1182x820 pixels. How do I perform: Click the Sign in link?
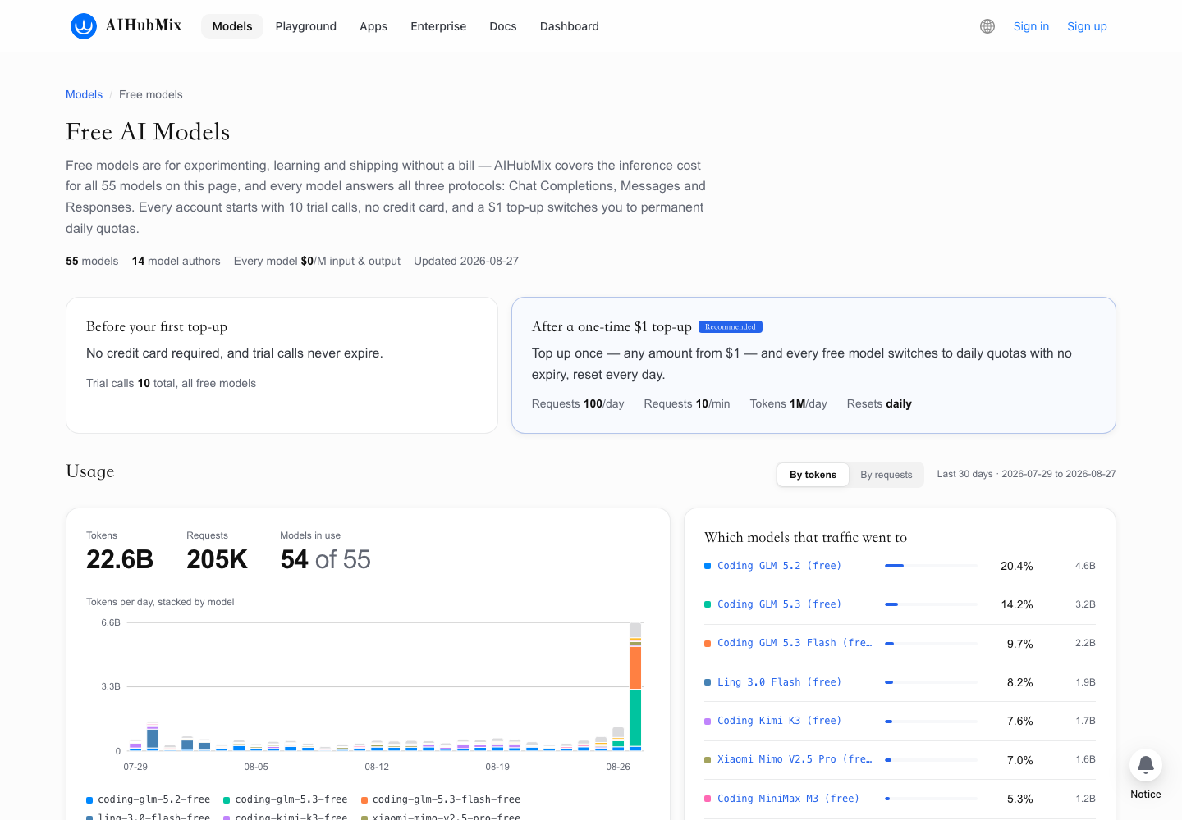tap(1031, 26)
